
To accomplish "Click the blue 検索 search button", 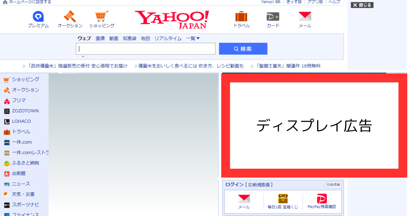I will [x=243, y=49].
